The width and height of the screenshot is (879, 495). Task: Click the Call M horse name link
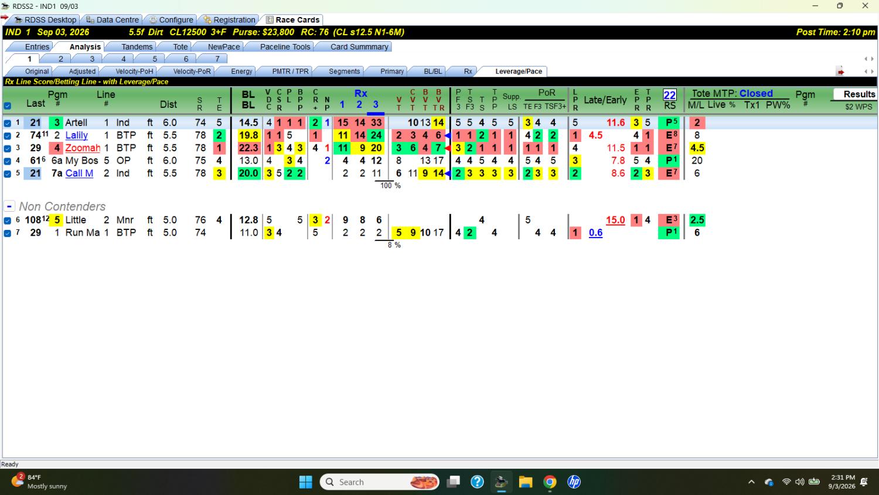pyautogui.click(x=79, y=174)
